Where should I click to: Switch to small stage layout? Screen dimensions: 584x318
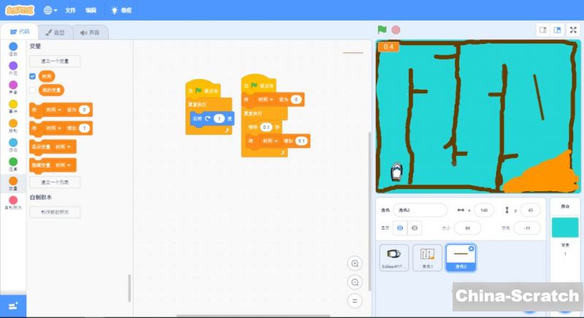542,30
